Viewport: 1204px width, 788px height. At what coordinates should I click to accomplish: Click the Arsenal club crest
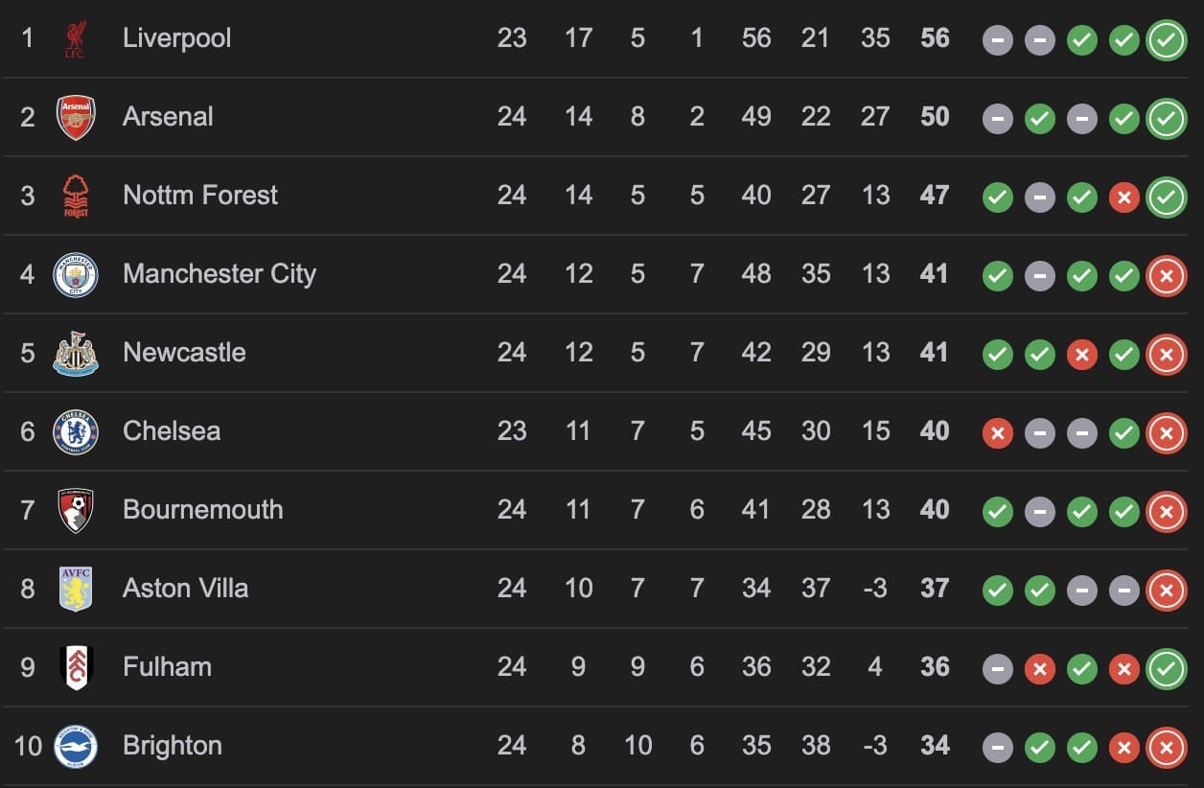pyautogui.click(x=75, y=117)
